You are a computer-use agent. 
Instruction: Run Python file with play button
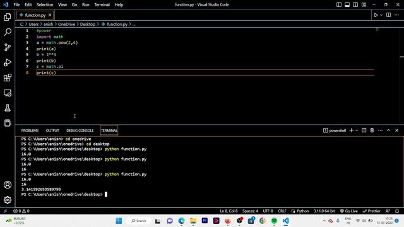(376, 15)
